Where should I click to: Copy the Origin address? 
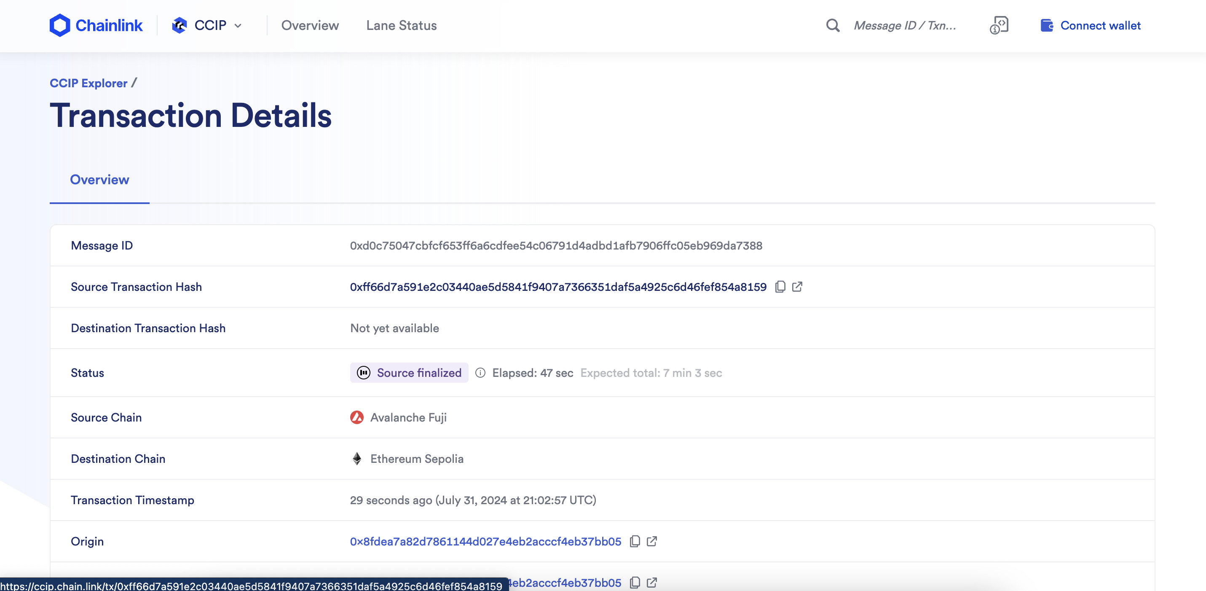pos(635,541)
